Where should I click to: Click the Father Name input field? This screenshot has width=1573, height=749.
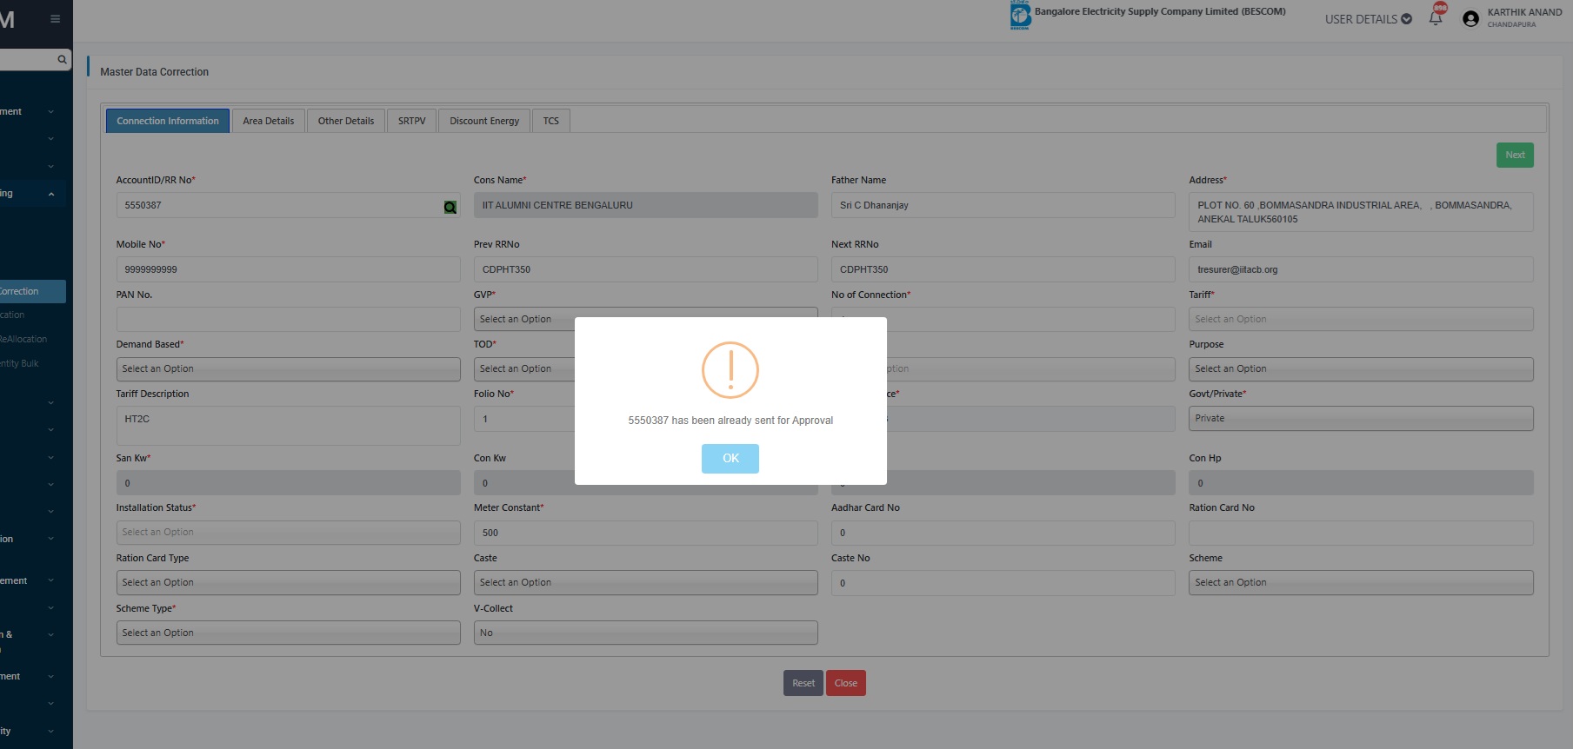pos(1003,205)
